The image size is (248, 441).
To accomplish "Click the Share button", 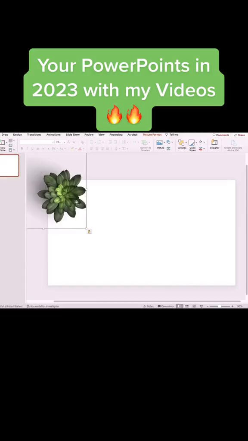I will pyautogui.click(x=239, y=135).
